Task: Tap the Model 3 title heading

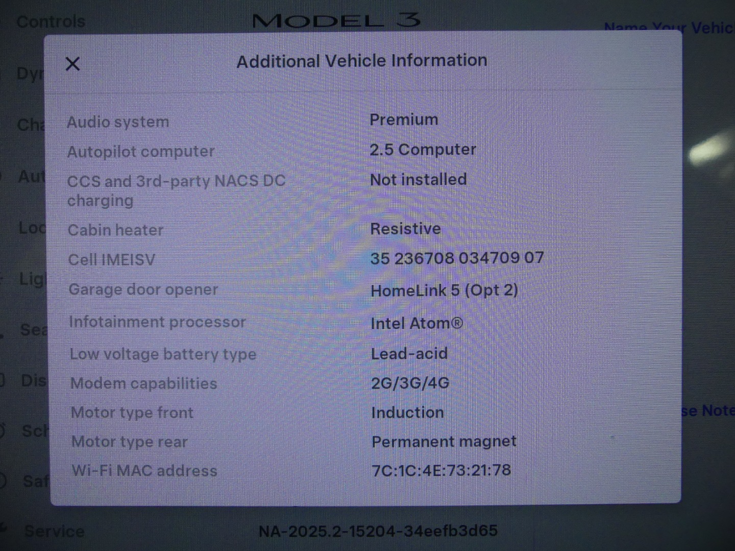Action: click(336, 20)
